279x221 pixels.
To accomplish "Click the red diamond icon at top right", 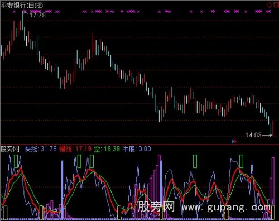I will pos(269,5).
